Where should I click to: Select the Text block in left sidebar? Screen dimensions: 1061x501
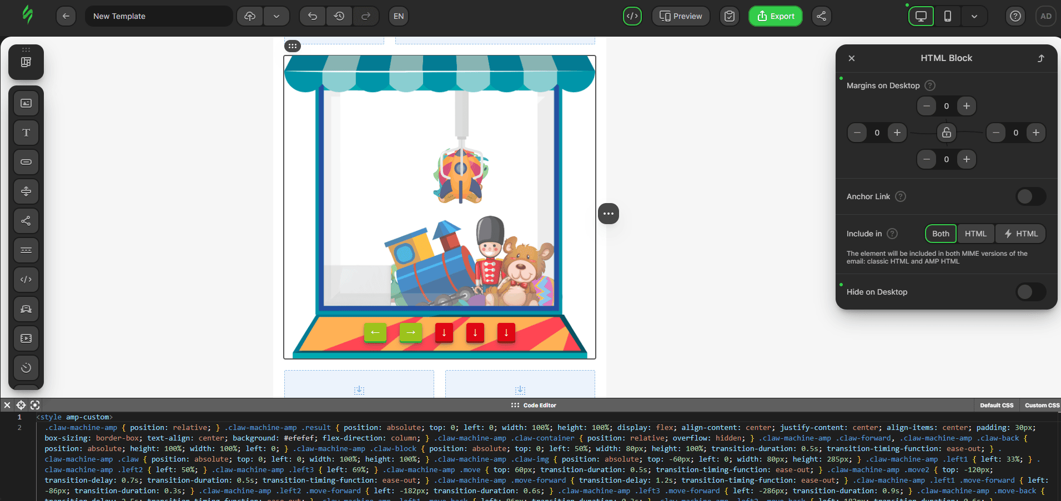click(x=26, y=133)
